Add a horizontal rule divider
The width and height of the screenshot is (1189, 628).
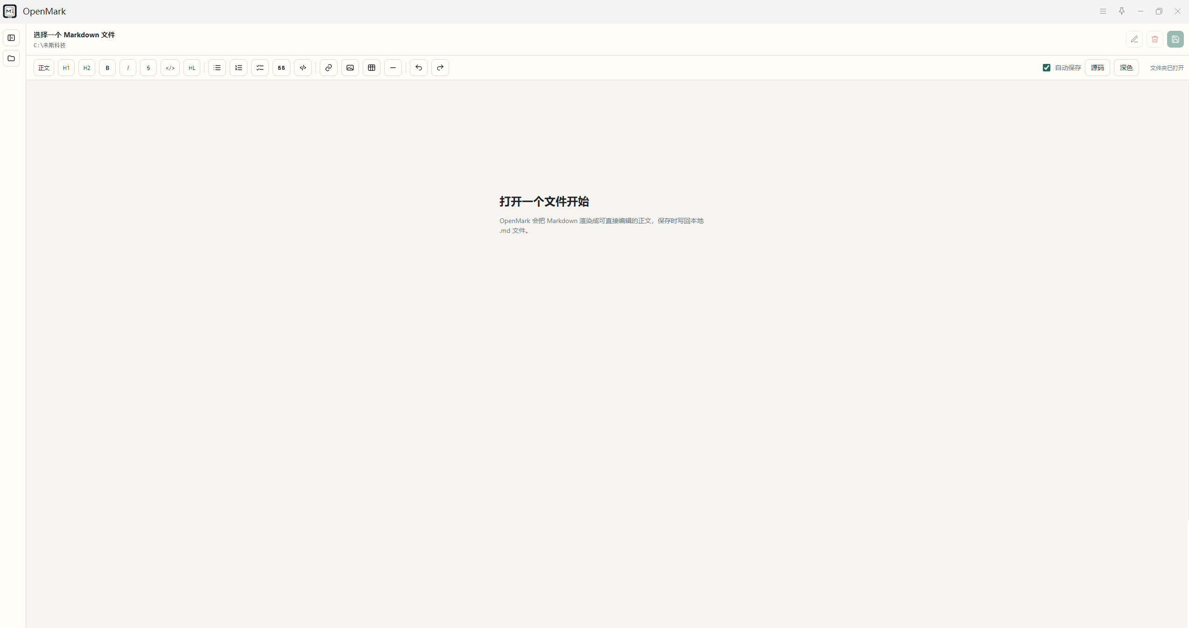coord(393,68)
